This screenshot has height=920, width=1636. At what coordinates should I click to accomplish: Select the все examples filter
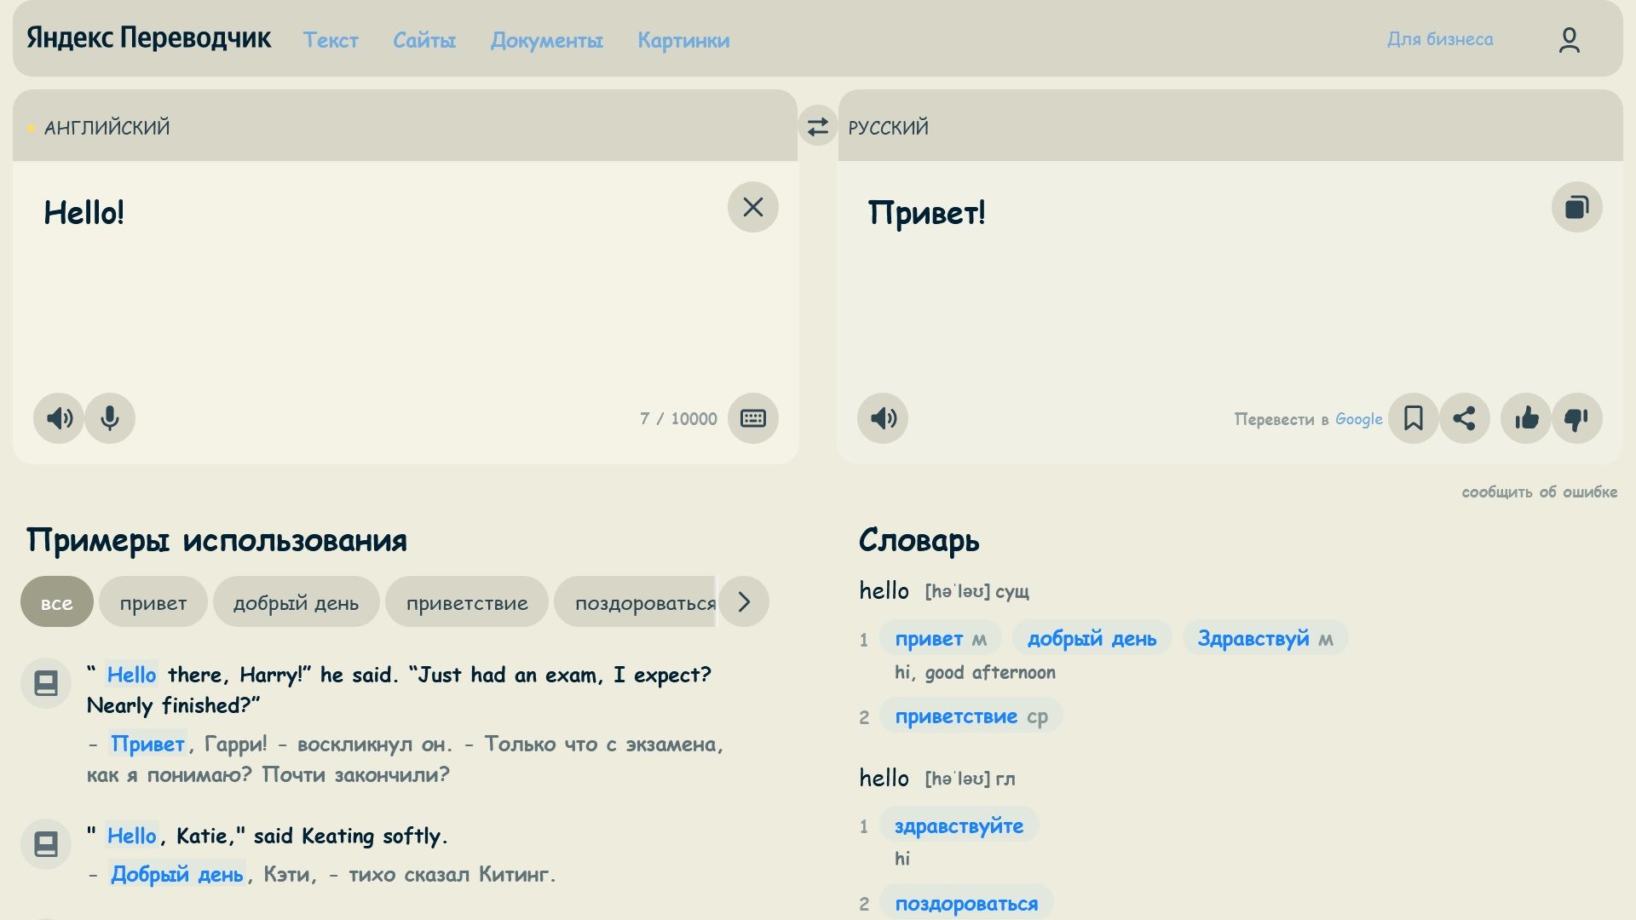tap(57, 601)
